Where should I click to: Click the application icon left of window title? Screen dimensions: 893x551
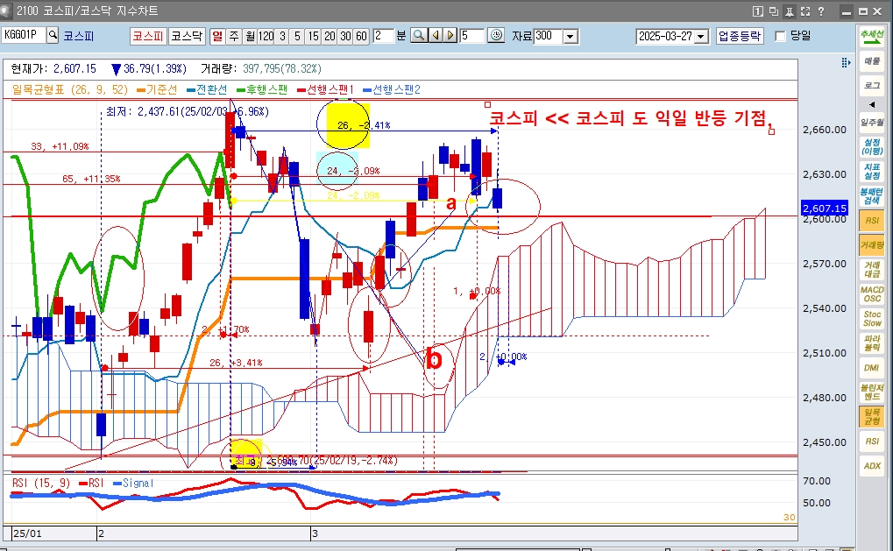click(x=5, y=11)
